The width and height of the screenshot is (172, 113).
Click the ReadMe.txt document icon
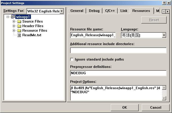19,35
